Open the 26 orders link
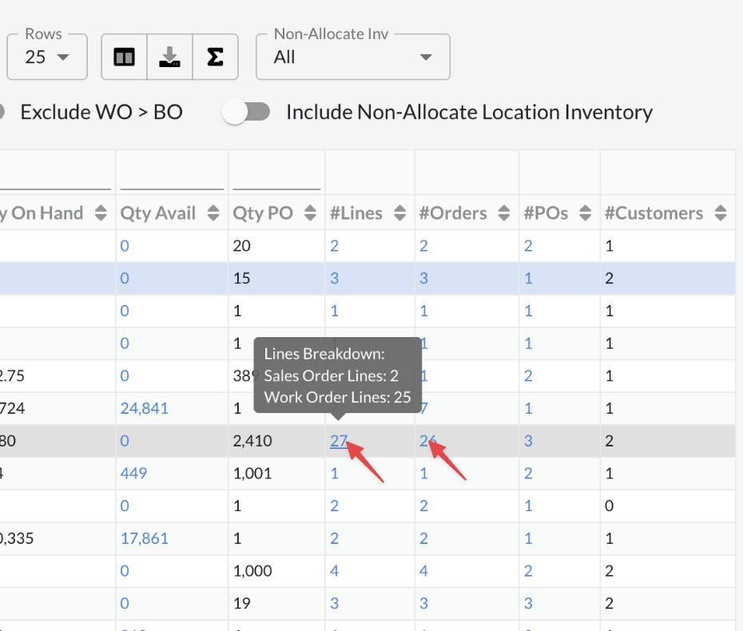Image resolution: width=743 pixels, height=631 pixels. 428,441
